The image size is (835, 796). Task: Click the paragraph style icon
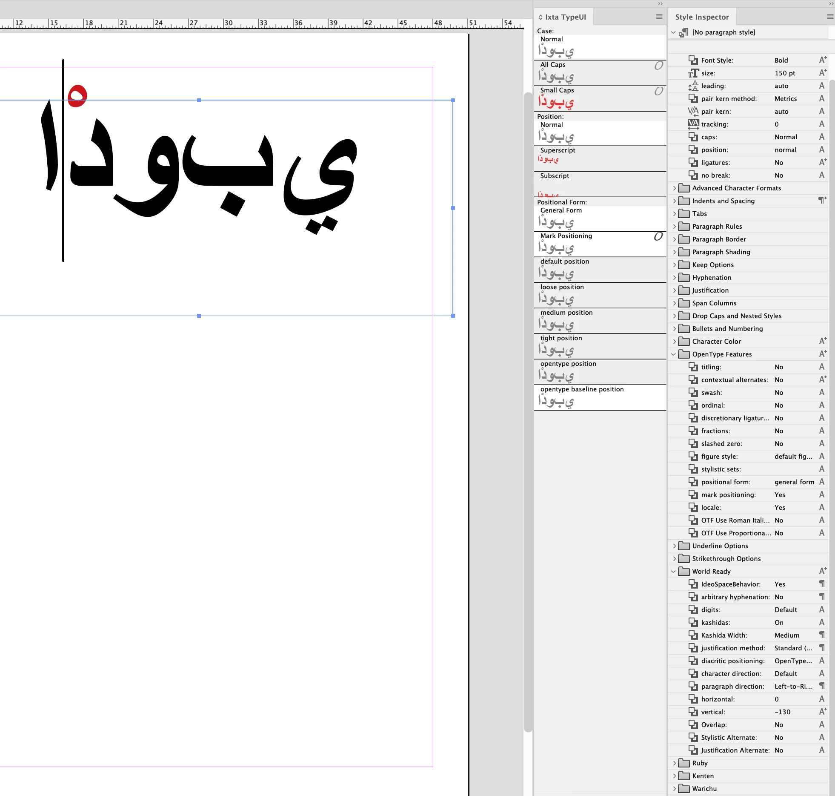tap(684, 33)
